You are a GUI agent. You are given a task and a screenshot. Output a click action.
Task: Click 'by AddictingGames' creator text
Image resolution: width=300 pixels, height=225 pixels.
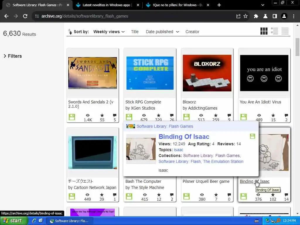click(x=200, y=108)
